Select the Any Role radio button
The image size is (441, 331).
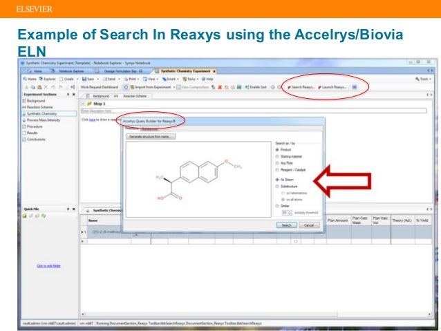click(277, 163)
